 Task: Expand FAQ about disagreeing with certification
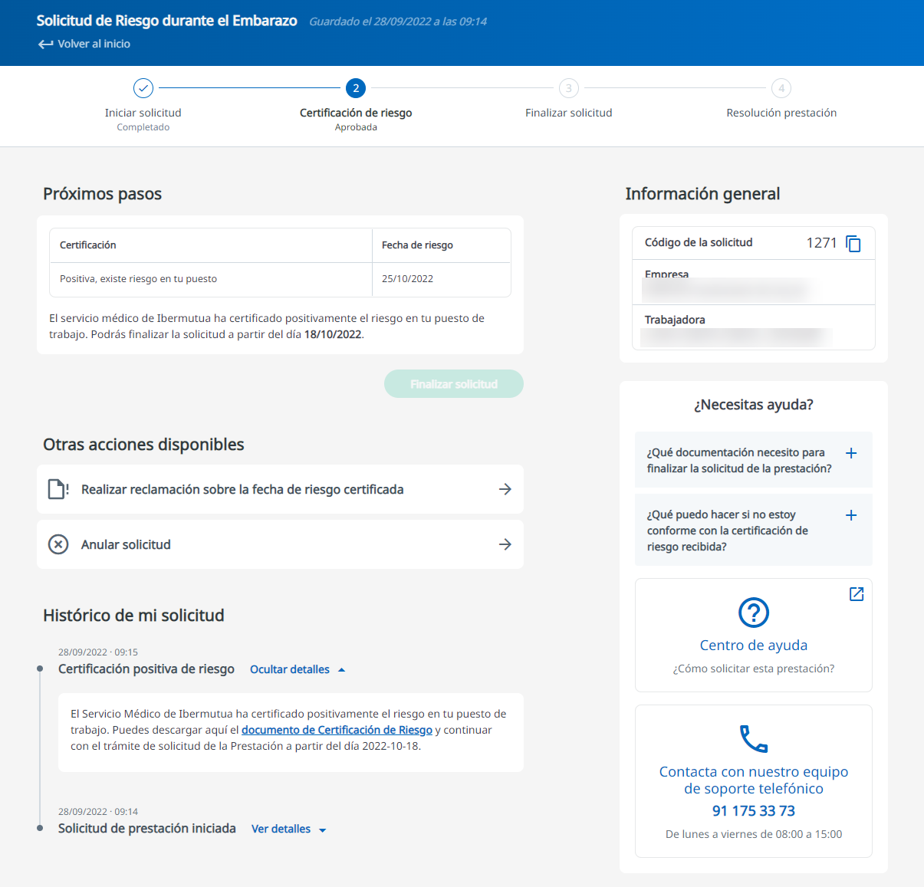pos(850,515)
